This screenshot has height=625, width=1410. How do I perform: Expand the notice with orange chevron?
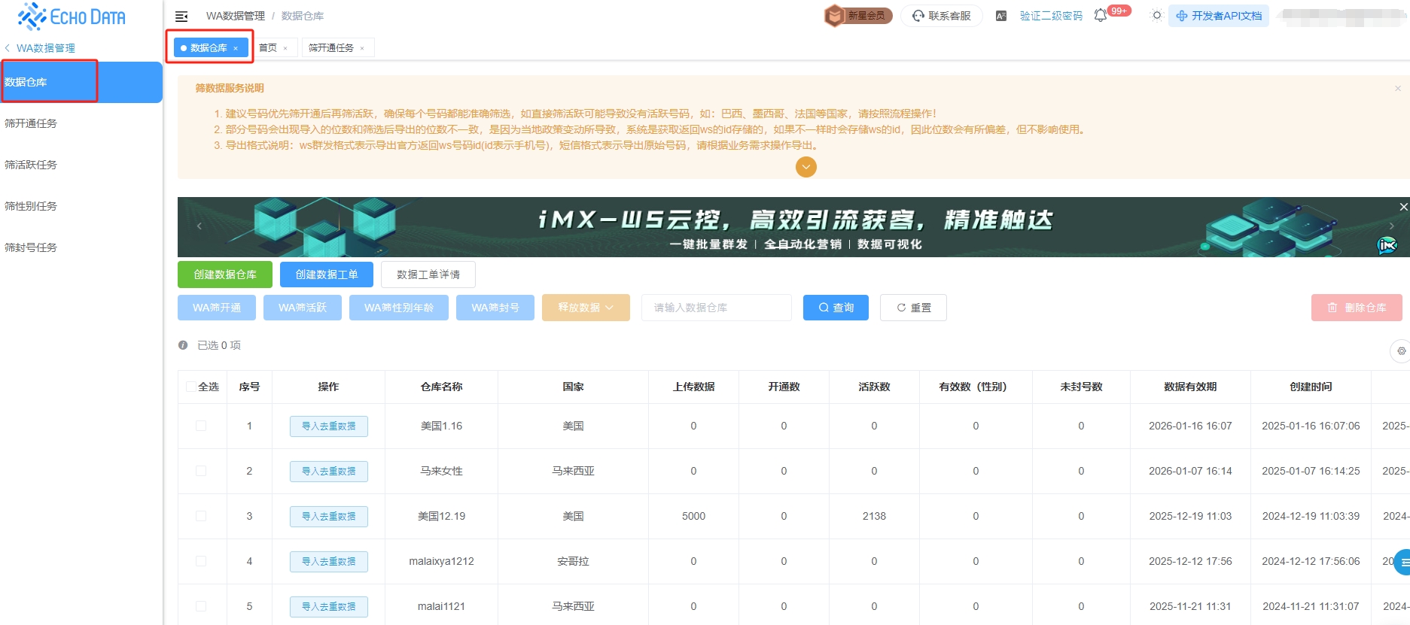point(806,167)
